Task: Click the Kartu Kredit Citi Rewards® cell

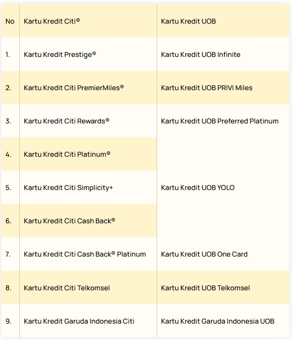Action: pyautogui.click(x=67, y=121)
